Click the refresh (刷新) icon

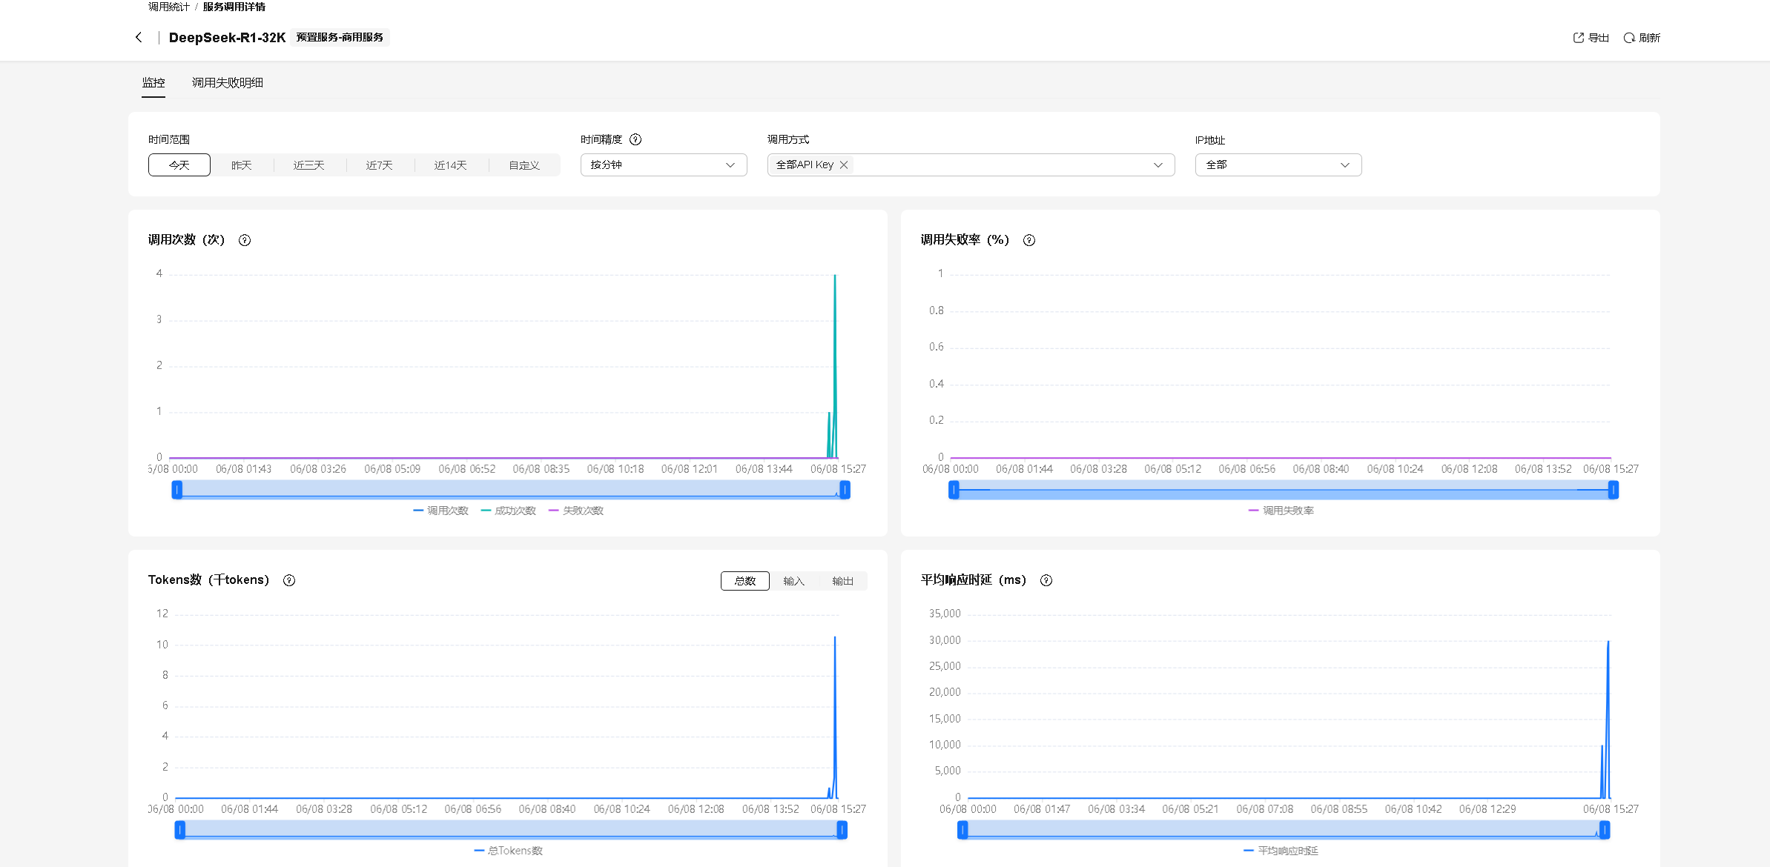[x=1628, y=38]
